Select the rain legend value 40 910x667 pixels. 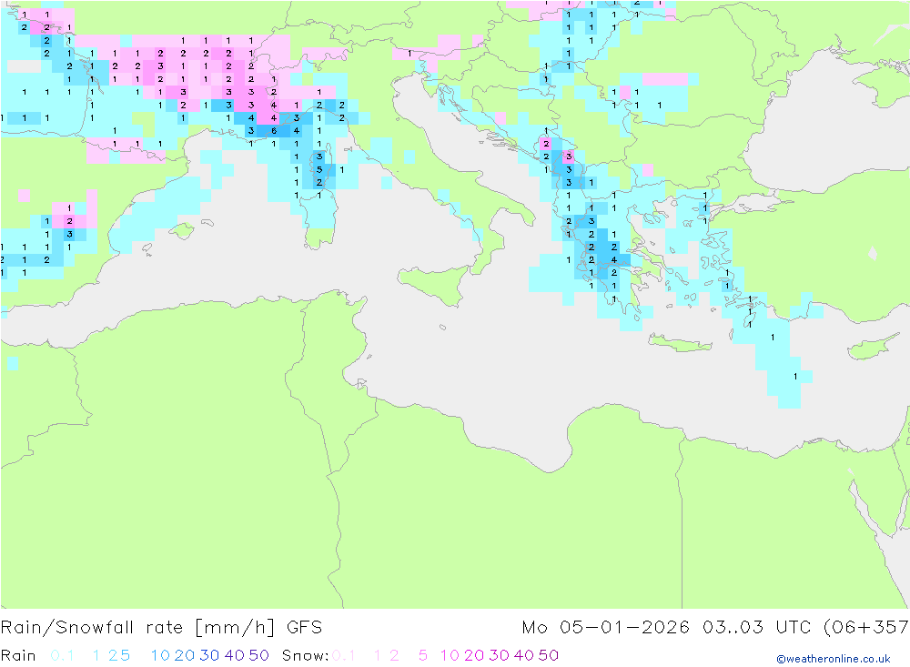pyautogui.click(x=235, y=655)
